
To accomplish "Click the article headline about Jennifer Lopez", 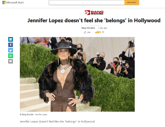I will pos(94,21).
